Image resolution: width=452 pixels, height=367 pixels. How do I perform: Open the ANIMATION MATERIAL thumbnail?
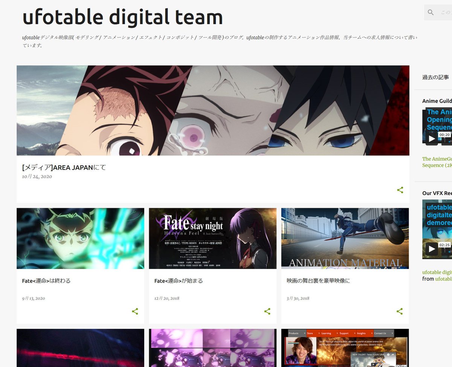click(345, 238)
